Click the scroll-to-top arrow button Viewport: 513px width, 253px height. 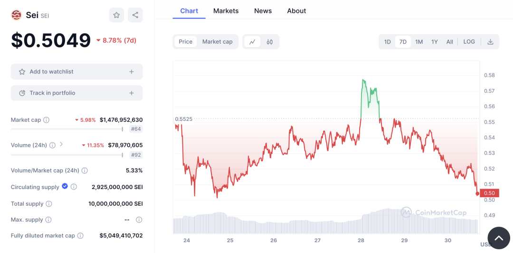point(498,238)
